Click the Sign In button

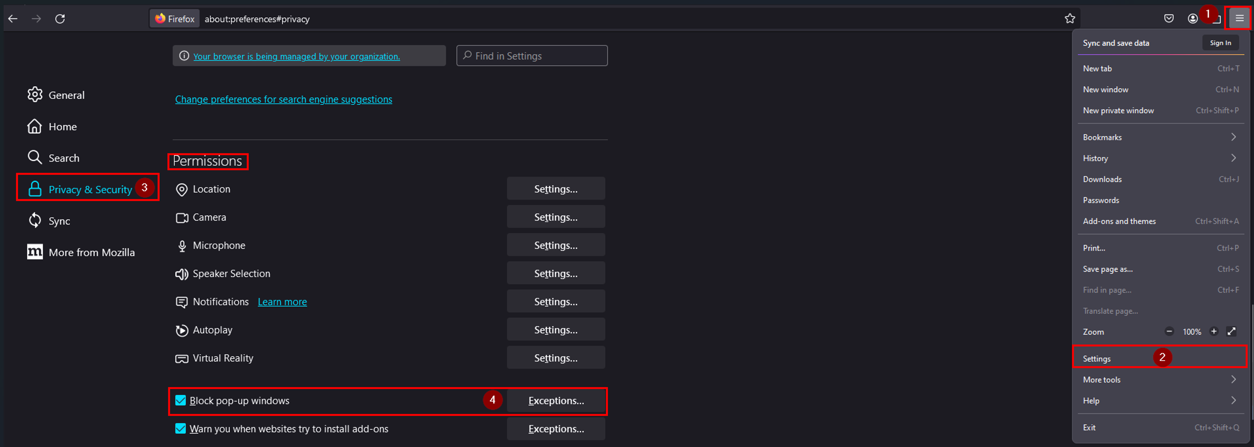point(1220,43)
